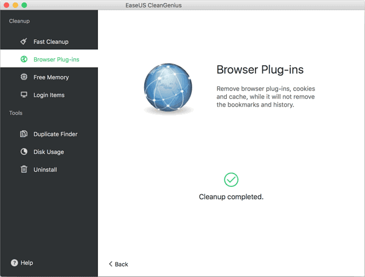Click the yellow minimize window button

(x=16, y=5)
